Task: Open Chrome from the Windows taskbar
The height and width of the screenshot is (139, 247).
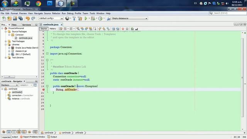Action: (x=39, y=3)
